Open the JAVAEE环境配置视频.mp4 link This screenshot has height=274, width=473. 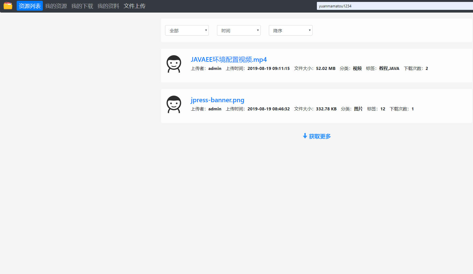(229, 60)
